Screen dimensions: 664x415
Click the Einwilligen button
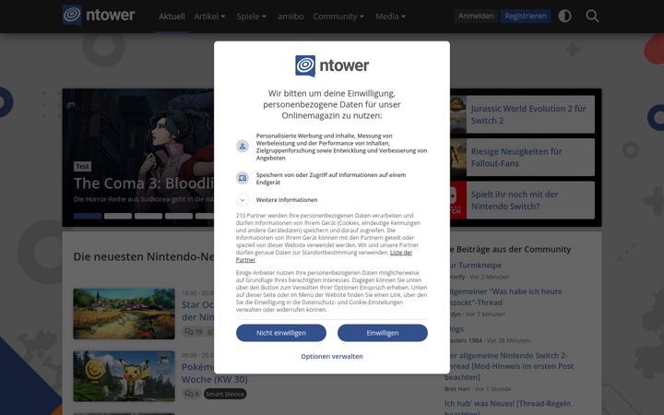coord(383,333)
